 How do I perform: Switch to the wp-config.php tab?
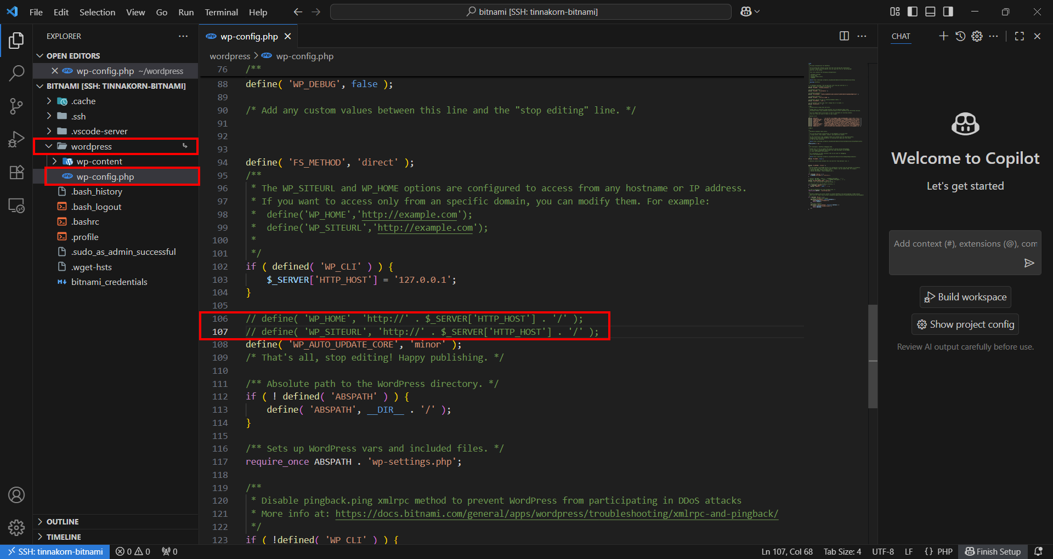(x=249, y=36)
